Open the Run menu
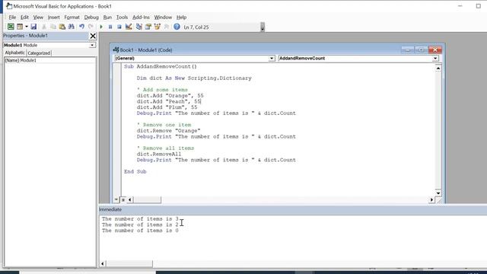The image size is (487, 274). (x=107, y=17)
